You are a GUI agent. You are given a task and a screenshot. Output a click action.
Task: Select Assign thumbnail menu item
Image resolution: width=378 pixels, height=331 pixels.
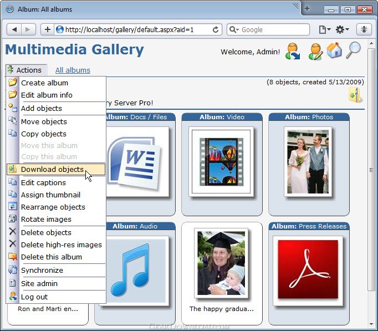[x=56, y=195]
